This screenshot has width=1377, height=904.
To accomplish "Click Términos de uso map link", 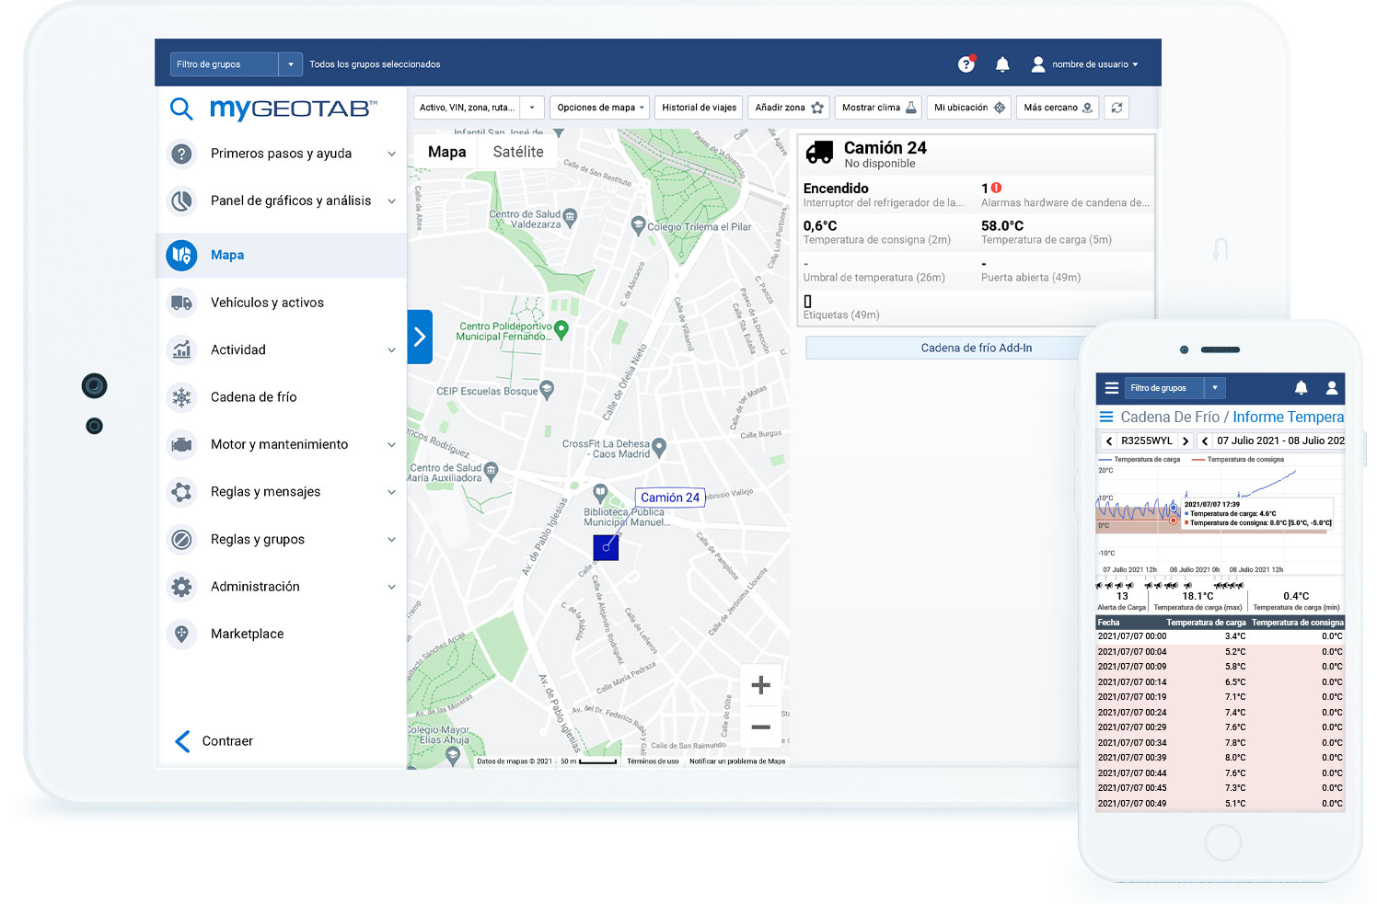I will coord(653,761).
